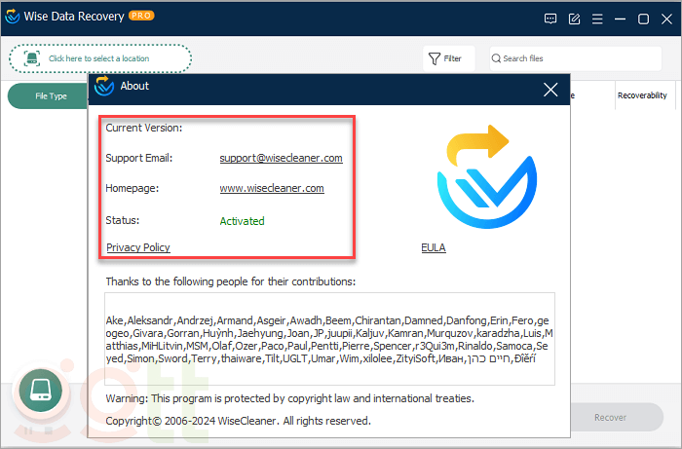Close the About dialog
The image size is (682, 449).
coord(550,90)
